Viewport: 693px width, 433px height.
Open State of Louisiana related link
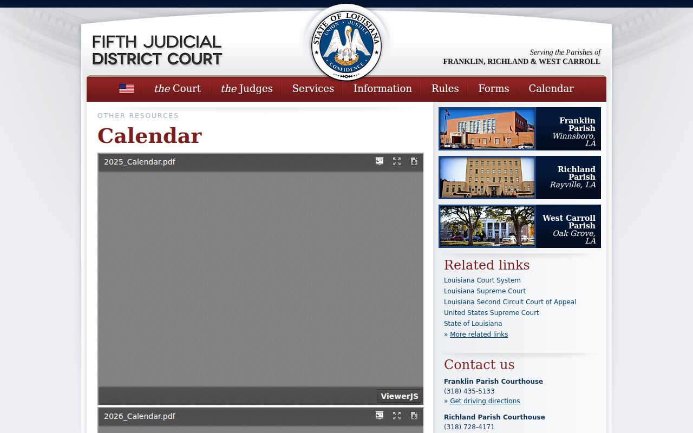tap(473, 324)
